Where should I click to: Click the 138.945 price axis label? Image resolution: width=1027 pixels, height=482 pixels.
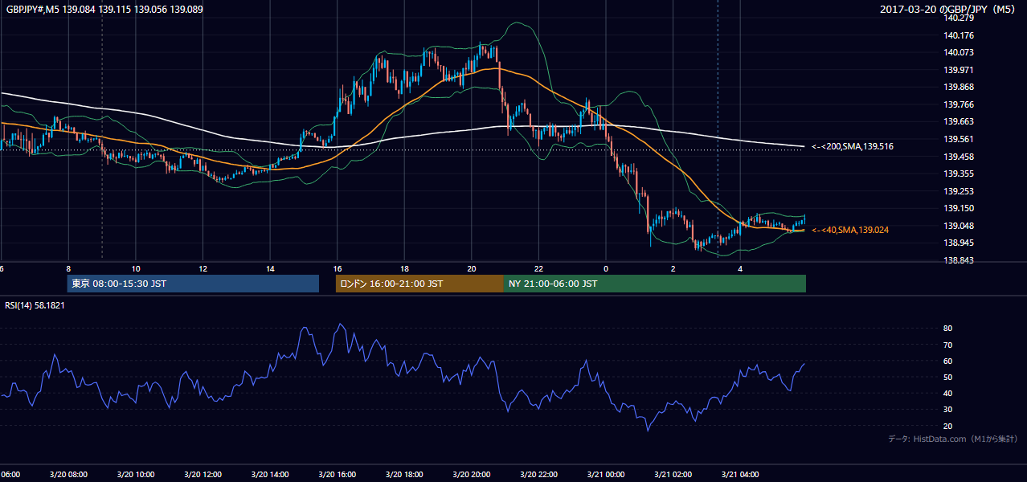tap(959, 243)
